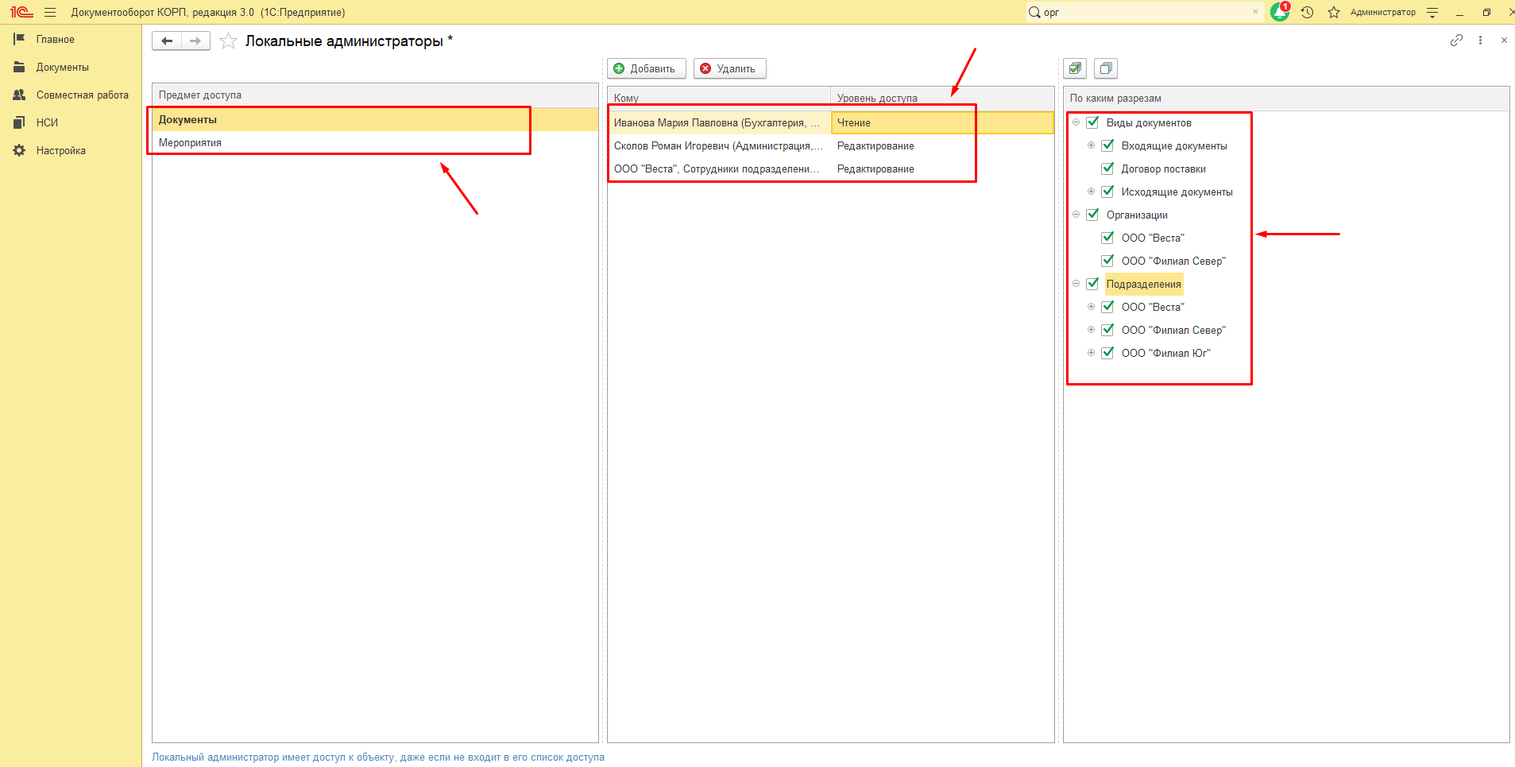Click the По каким разрезам header
Image resolution: width=1515 pixels, height=767 pixels.
click(1286, 99)
